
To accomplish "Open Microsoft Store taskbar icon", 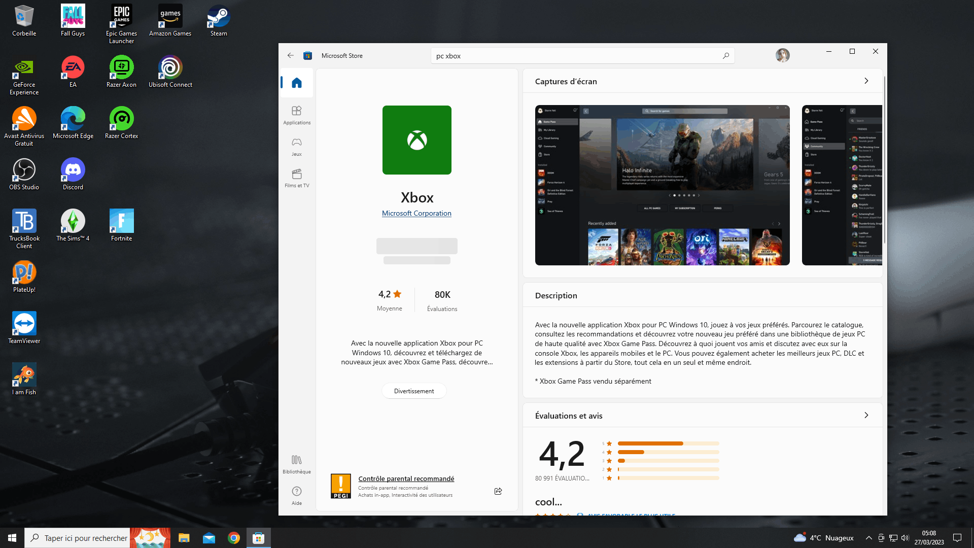I will coord(258,537).
